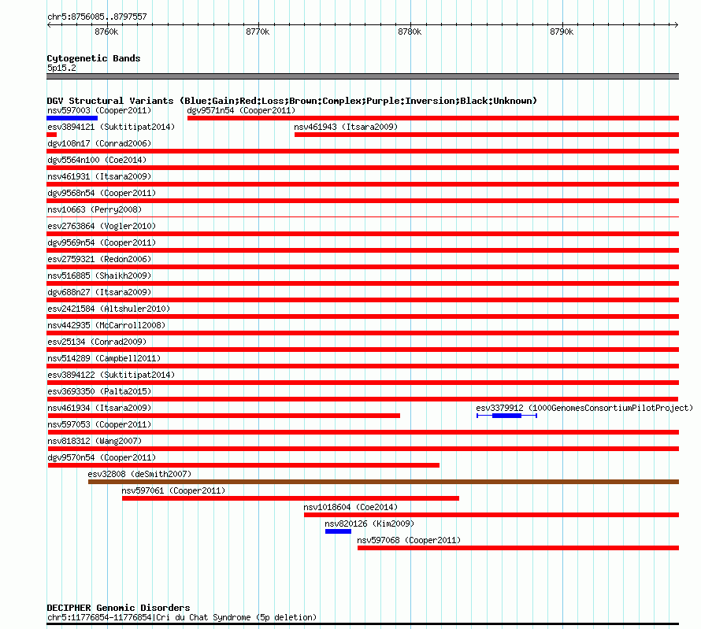Click esv2421584 (Altshuler2010) label

pos(109,309)
